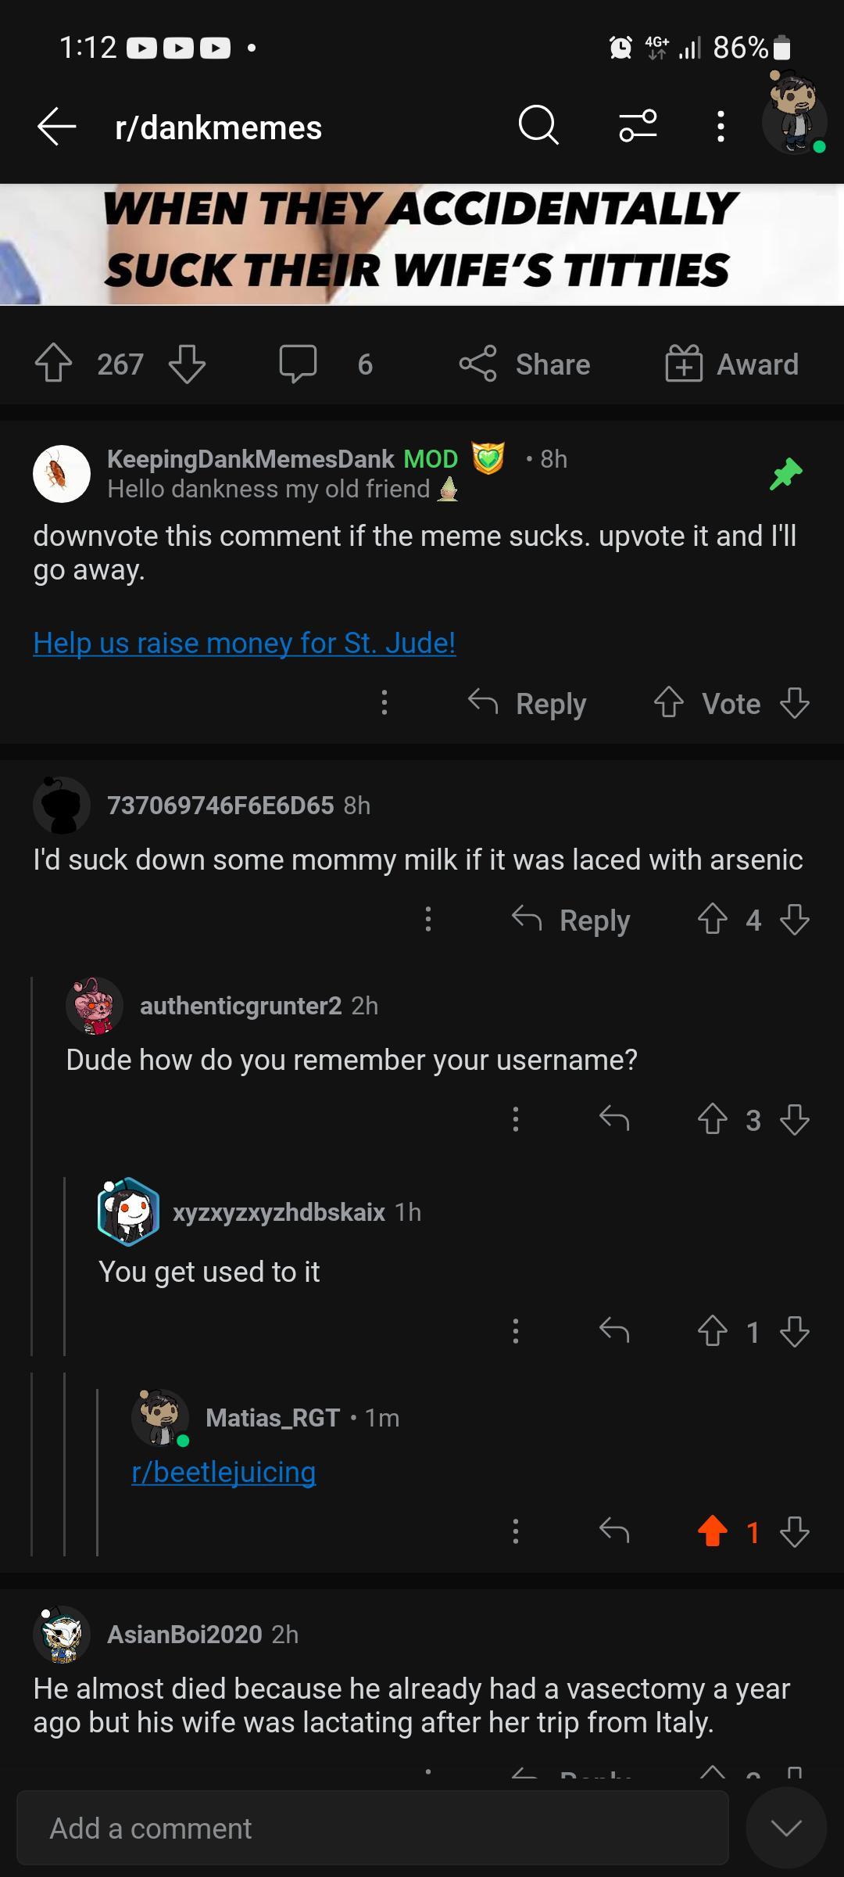Give an Award to the post
The width and height of the screenshot is (844, 1877).
point(731,364)
